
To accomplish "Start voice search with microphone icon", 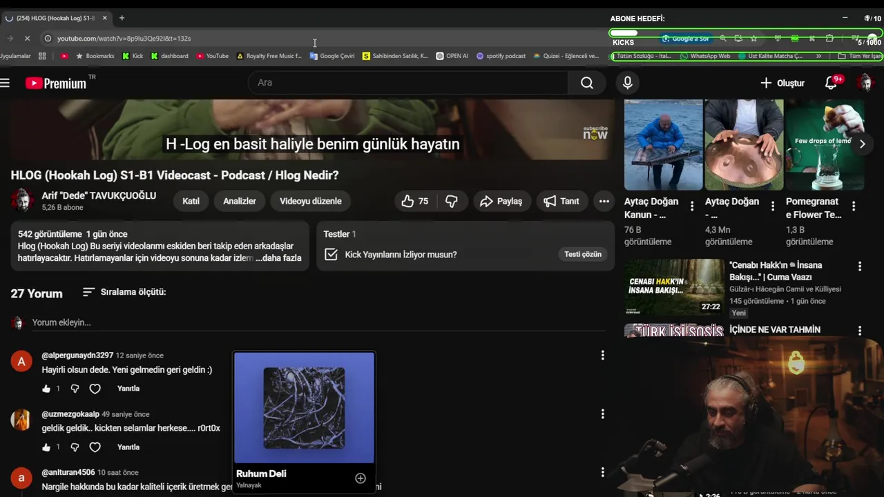I will tap(627, 83).
